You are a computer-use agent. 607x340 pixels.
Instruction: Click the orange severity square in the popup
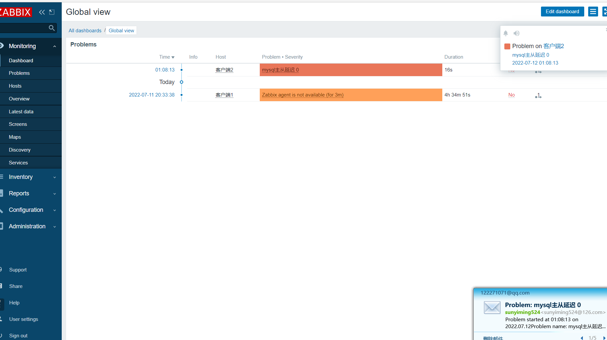(507, 46)
